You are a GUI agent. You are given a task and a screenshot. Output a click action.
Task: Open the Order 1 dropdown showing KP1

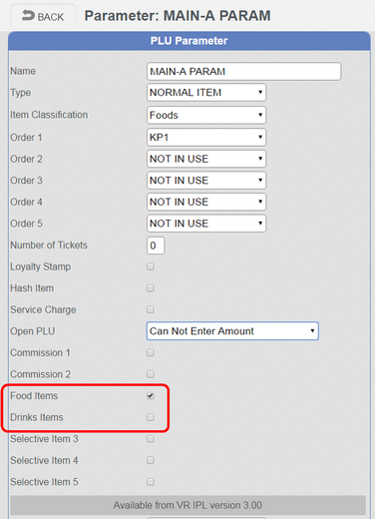(x=206, y=137)
